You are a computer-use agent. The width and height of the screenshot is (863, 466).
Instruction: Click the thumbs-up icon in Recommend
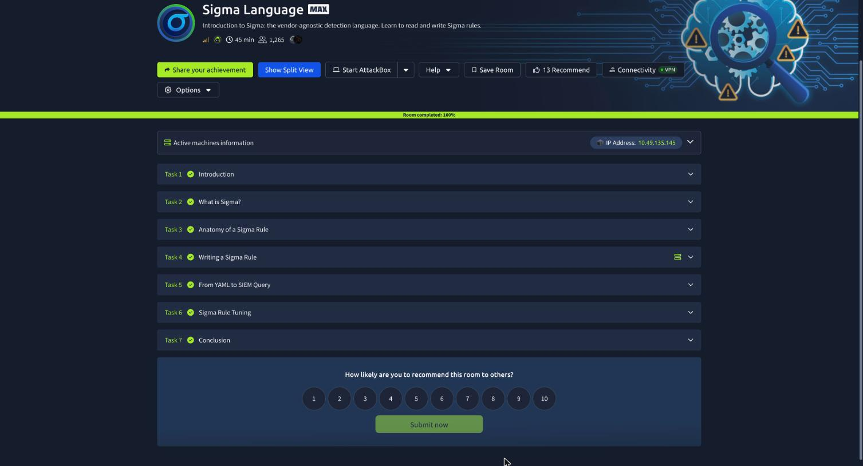[536, 70]
